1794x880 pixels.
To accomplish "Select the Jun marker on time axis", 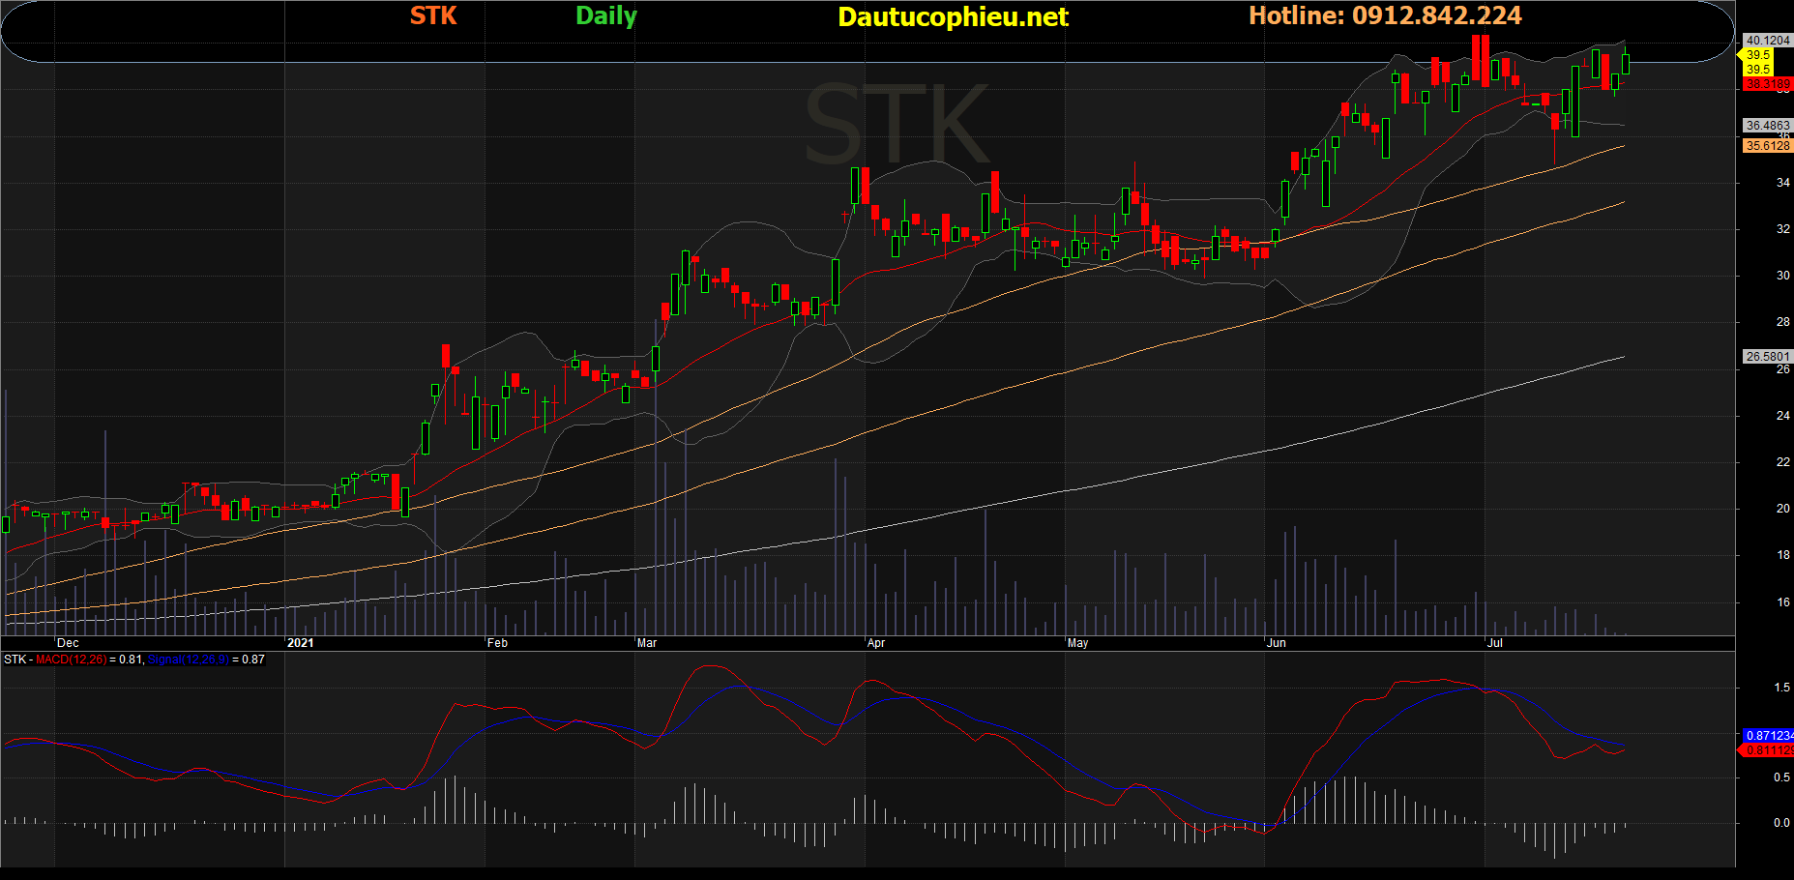I will pyautogui.click(x=1277, y=643).
